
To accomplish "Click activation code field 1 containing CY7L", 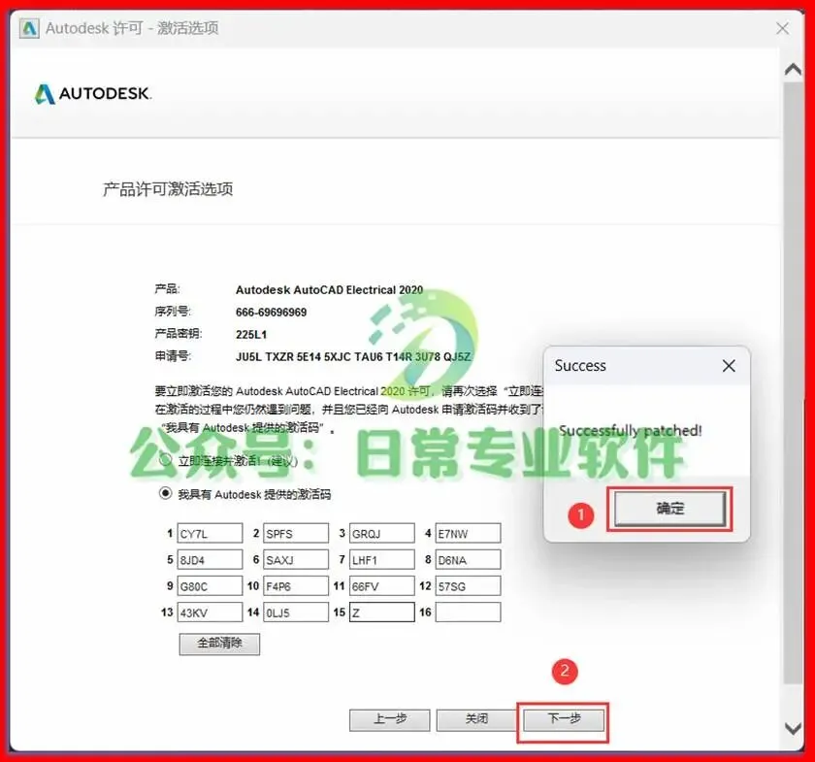I will 210,533.
